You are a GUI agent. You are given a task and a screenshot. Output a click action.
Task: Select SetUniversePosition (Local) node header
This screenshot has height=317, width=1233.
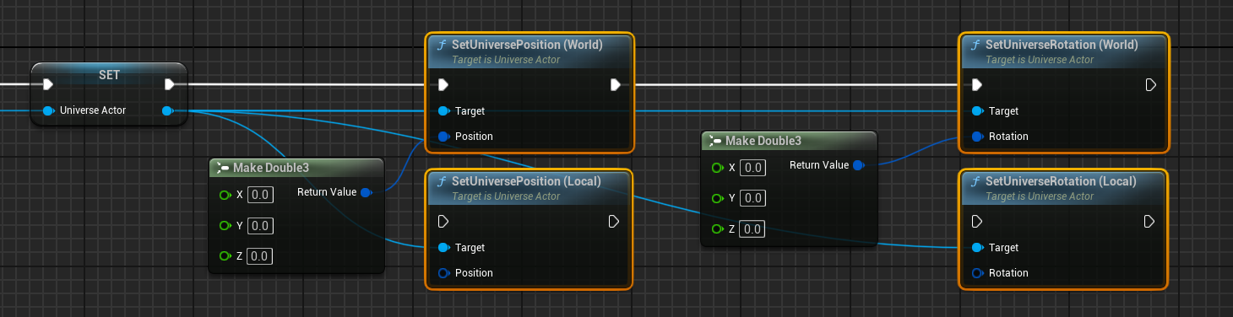529,187
